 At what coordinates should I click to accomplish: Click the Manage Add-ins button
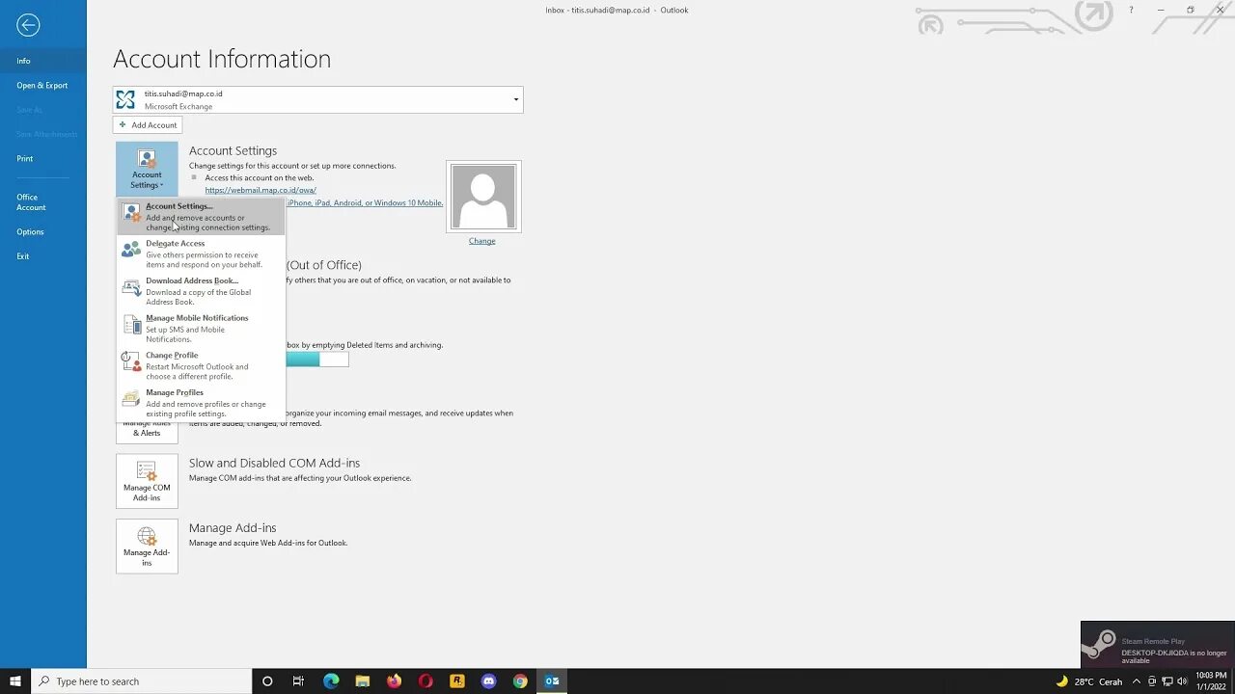(x=147, y=546)
